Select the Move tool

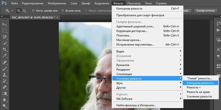[x=4, y=24]
